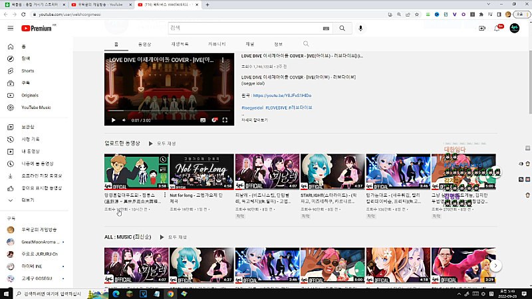Open YouTube Music in the sidebar
The width and height of the screenshot is (532, 299).
(x=34, y=108)
